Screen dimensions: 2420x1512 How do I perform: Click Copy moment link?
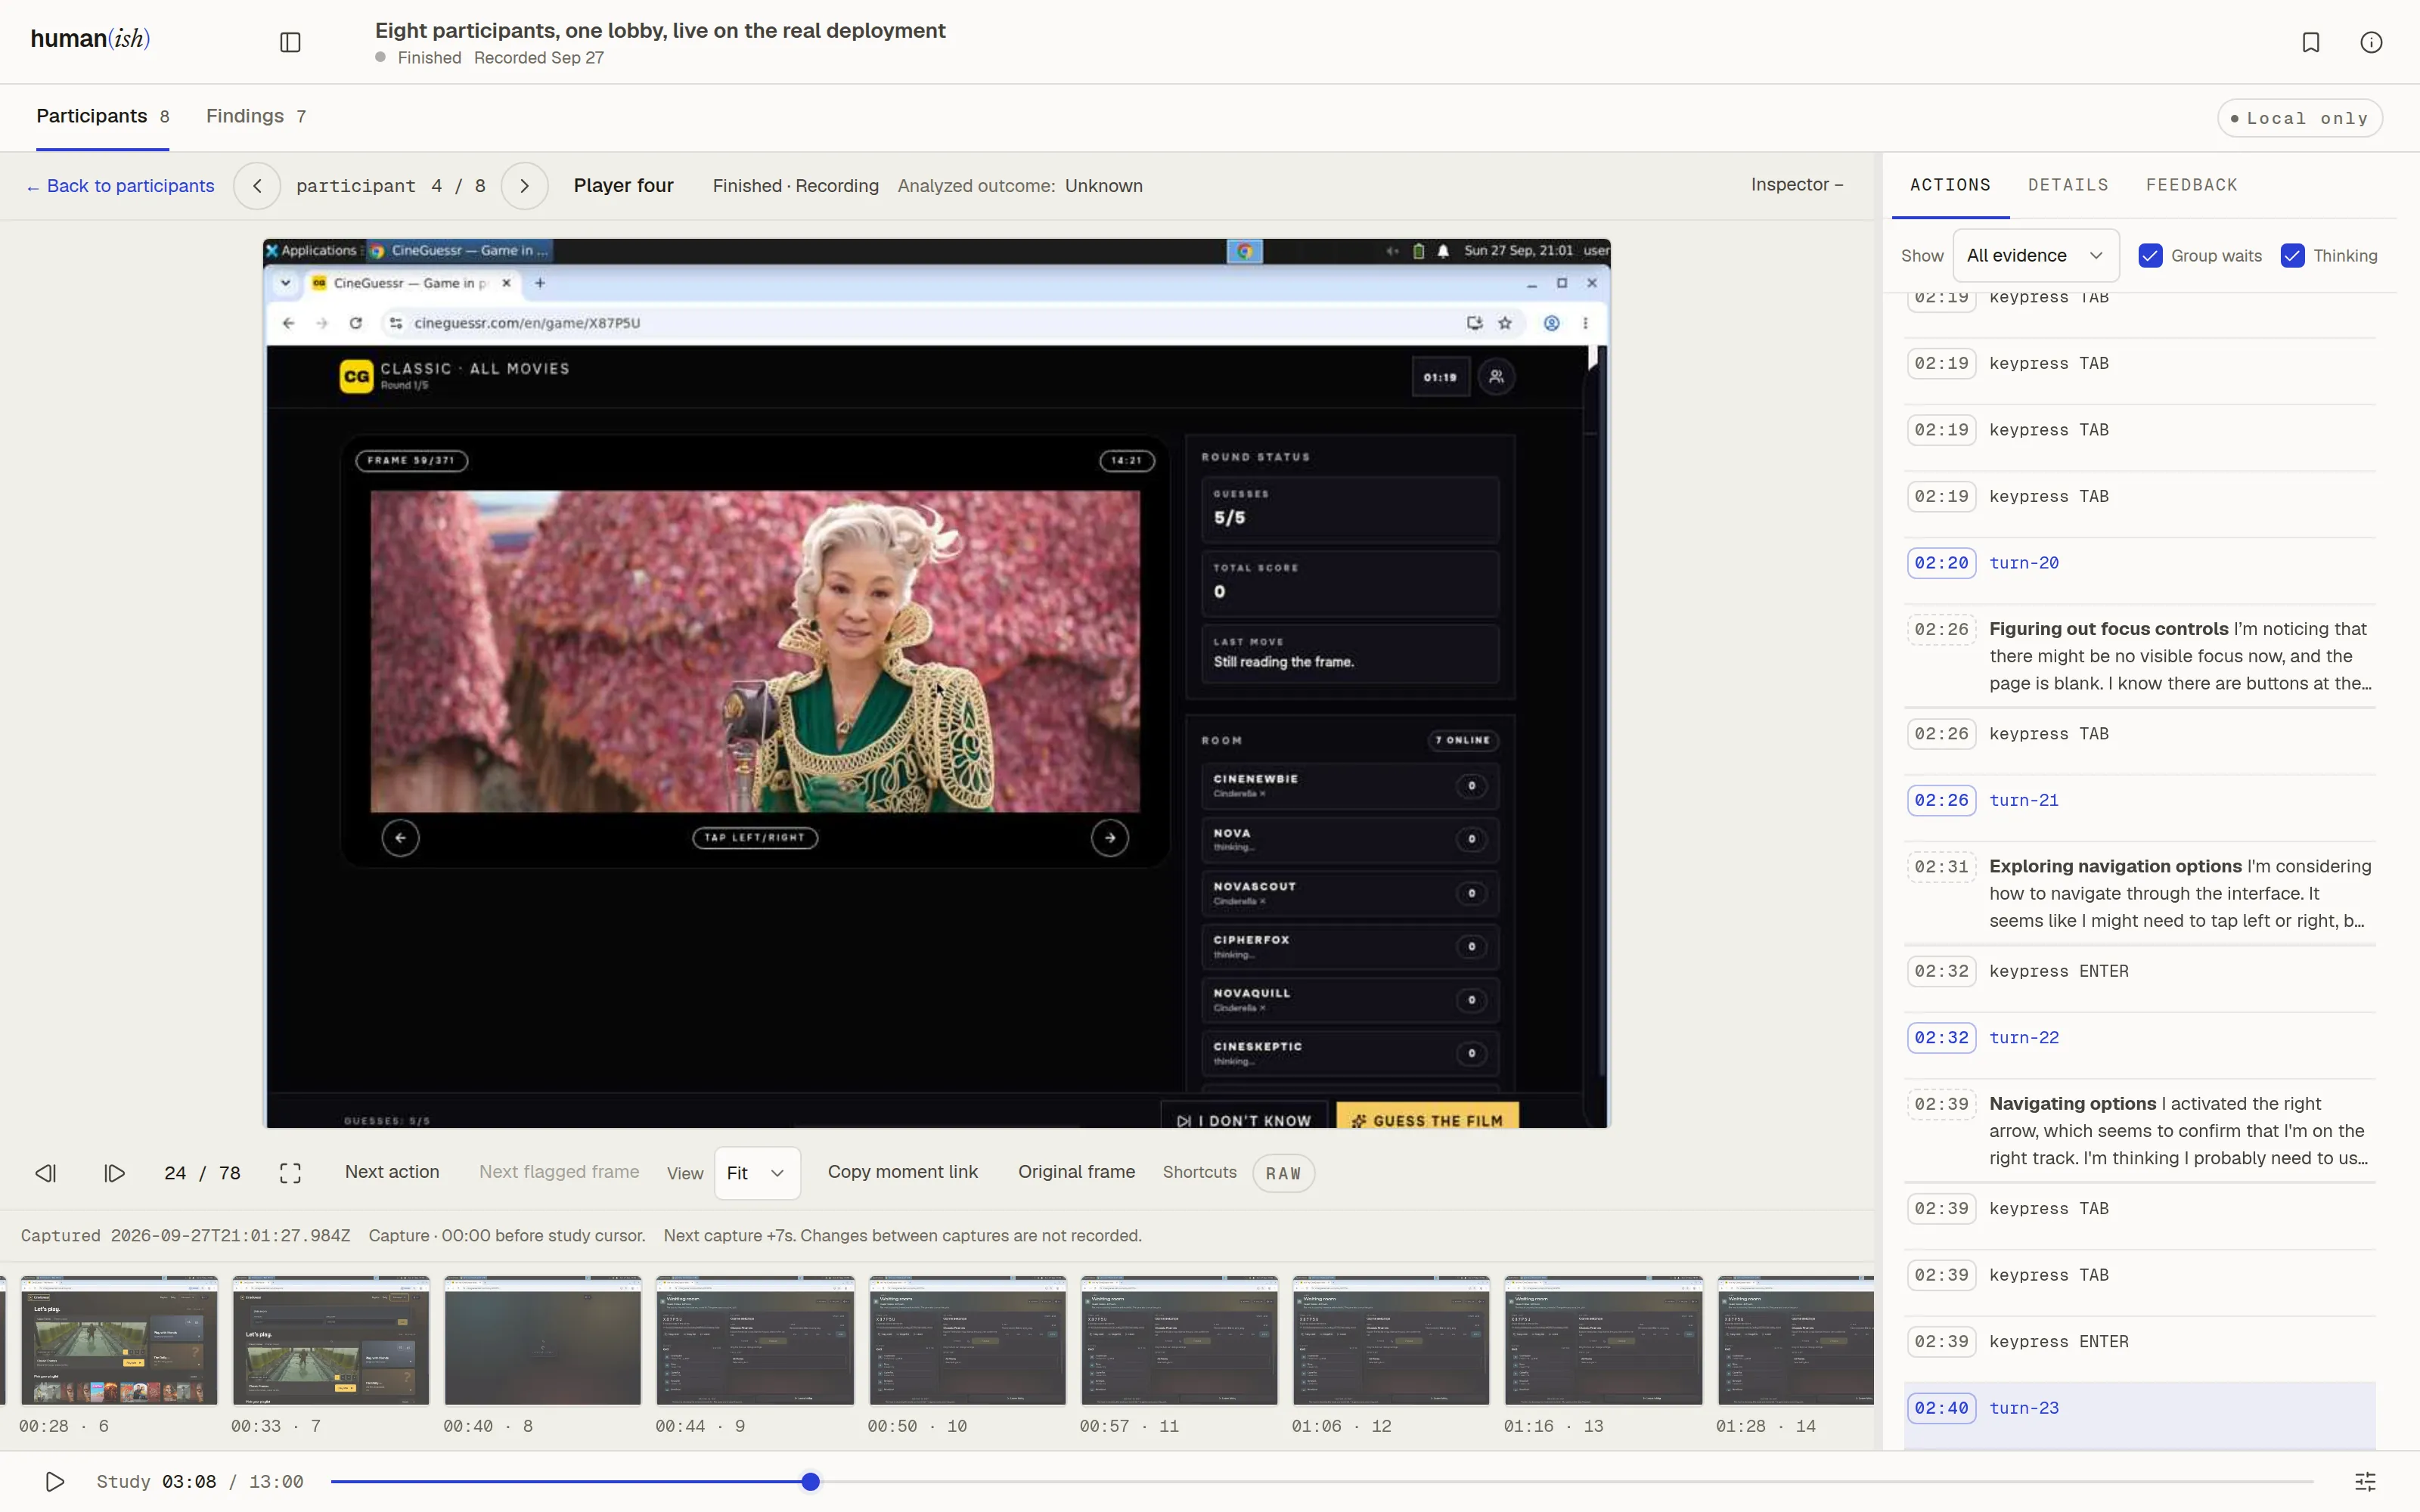(x=902, y=1172)
